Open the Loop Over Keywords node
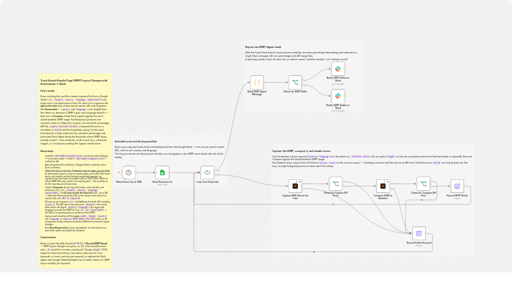This screenshot has width=512, height=308. click(x=207, y=172)
